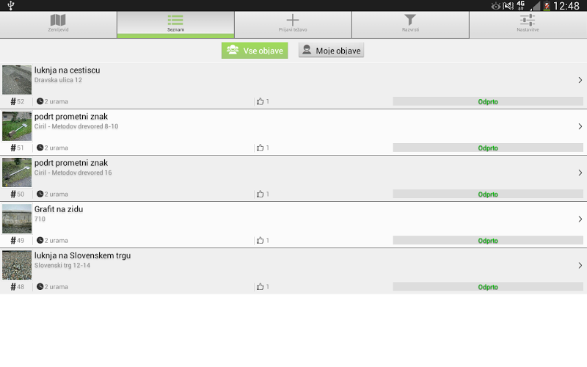587x367 pixels.
Task: Expand luknja na Slovenskem trgu chevron
Action: (580, 266)
